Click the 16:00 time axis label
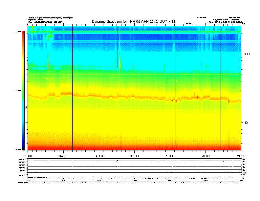The width and height of the screenshot is (260, 201). click(170, 156)
